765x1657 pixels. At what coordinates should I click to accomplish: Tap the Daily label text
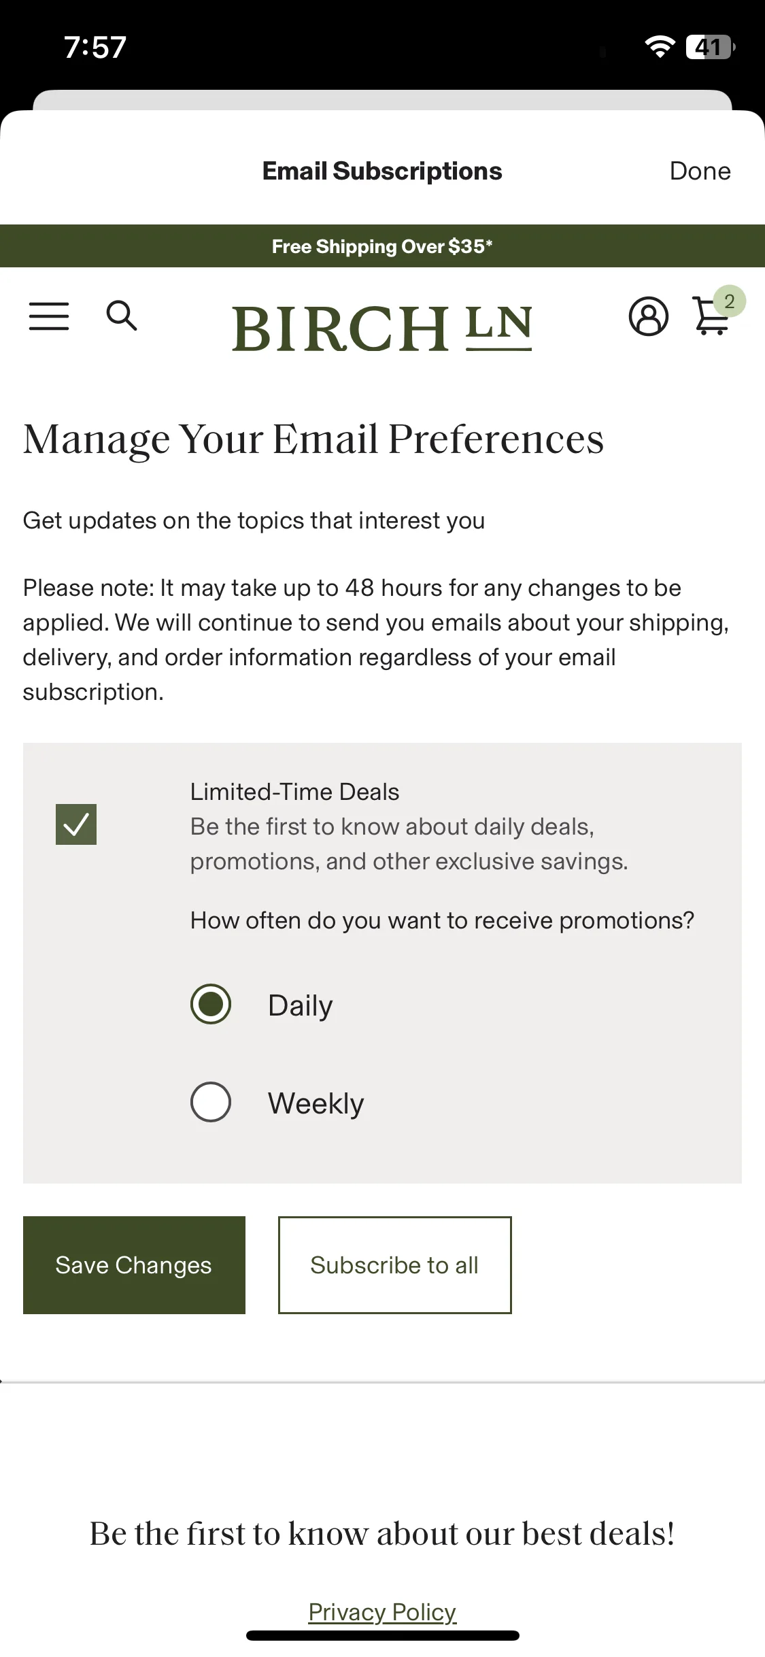pos(300,1005)
